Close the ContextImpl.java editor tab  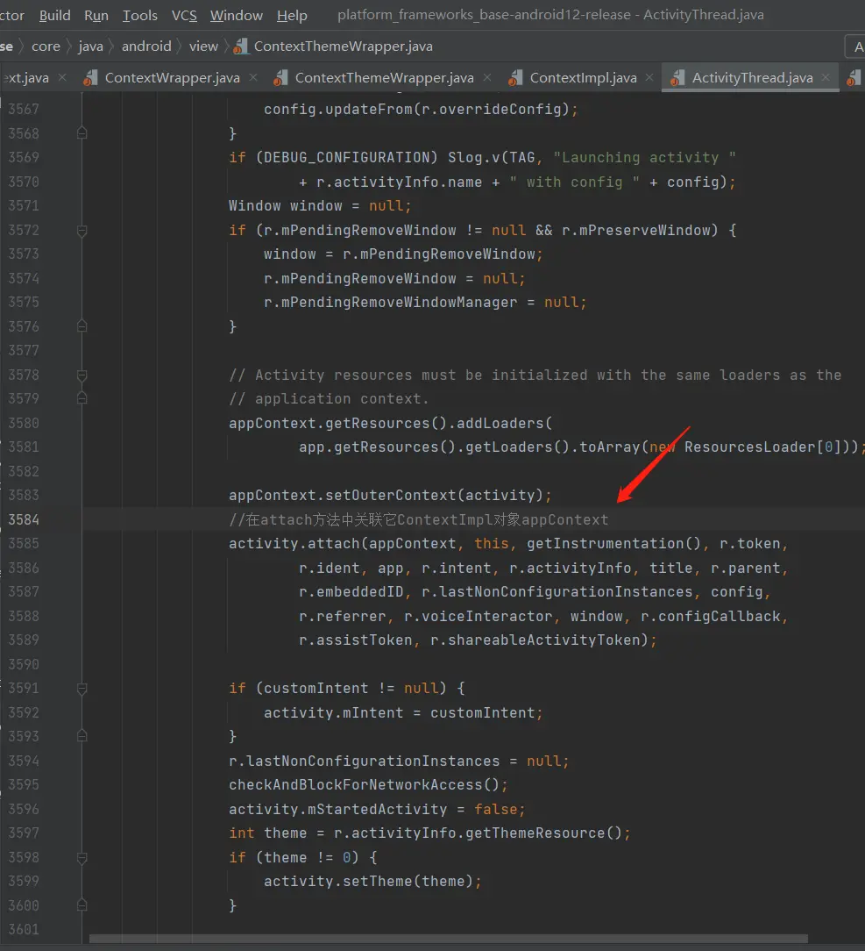coord(650,77)
